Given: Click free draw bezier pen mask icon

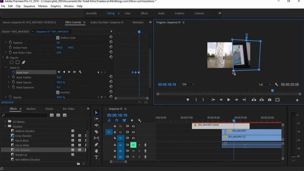Looking at the screenshot, I should pos(24,62).
